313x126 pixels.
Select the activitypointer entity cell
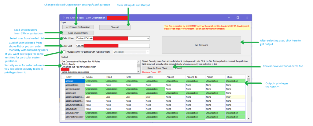pyautogui.click(x=75, y=113)
